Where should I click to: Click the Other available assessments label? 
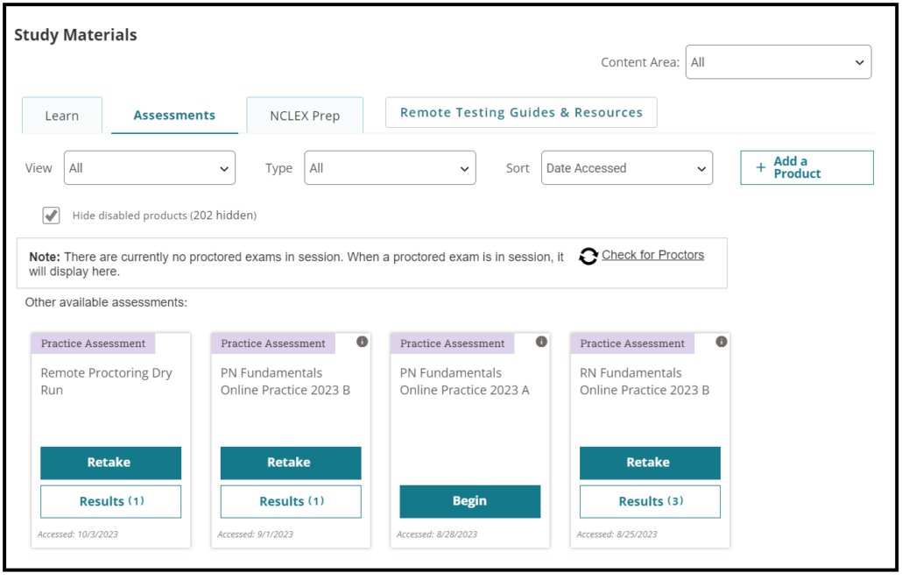pos(106,302)
